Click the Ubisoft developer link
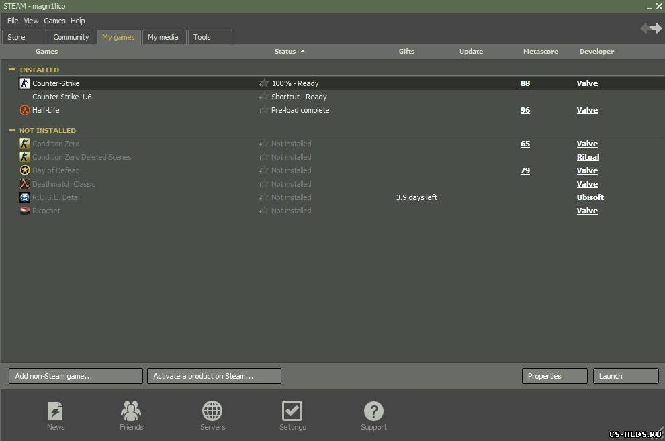Viewport: 665px width, 441px height. point(590,197)
